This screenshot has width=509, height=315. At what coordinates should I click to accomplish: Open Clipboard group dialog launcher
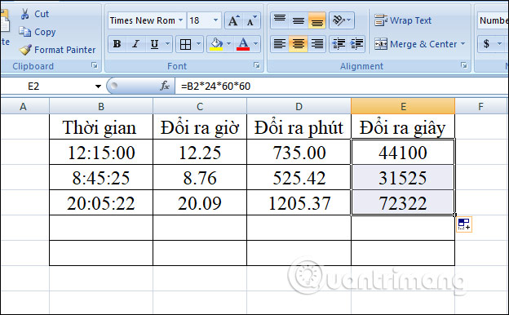tap(95, 65)
